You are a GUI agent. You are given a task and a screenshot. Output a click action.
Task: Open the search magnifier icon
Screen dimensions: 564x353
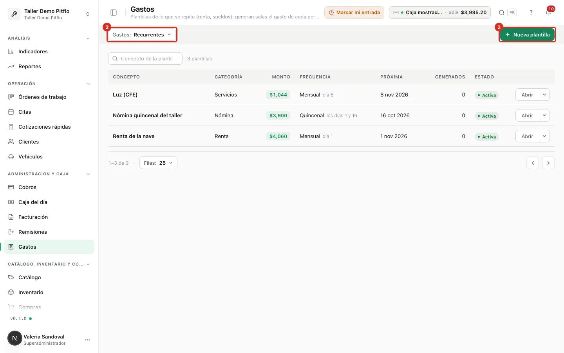coord(501,13)
